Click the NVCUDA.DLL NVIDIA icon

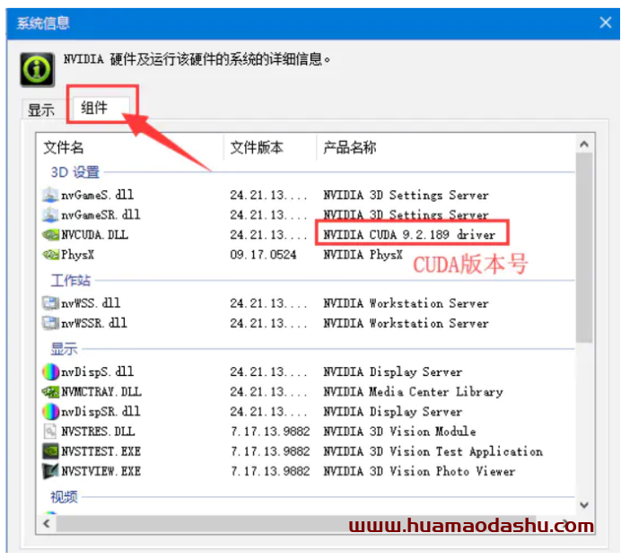click(50, 235)
